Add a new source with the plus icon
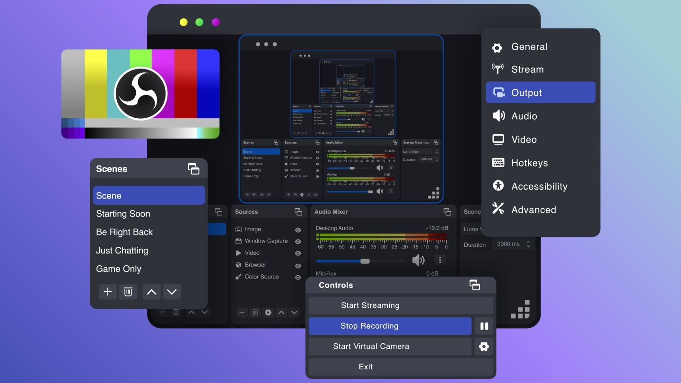Image resolution: width=681 pixels, height=383 pixels. point(242,312)
